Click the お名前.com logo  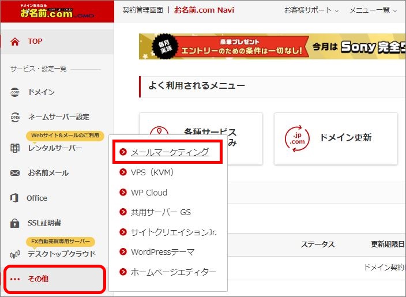tap(57, 12)
